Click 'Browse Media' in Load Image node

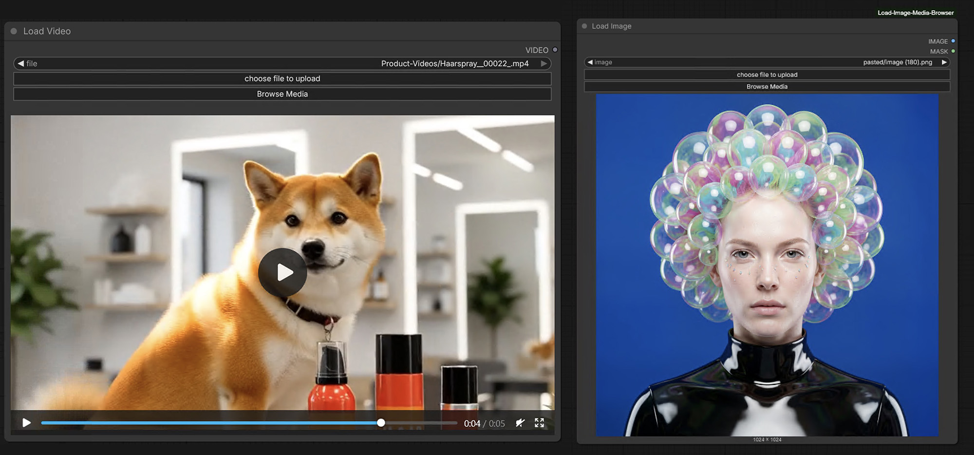coord(767,87)
